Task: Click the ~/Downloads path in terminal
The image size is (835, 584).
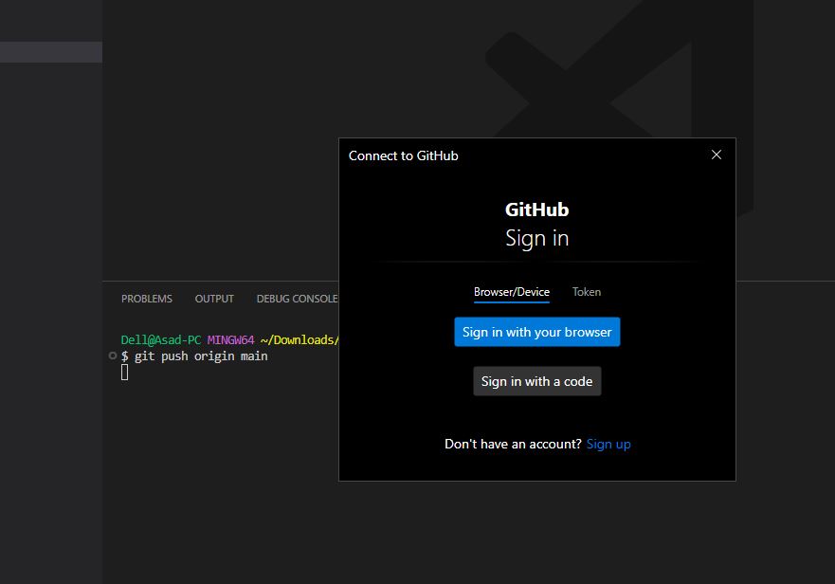Action: [300, 340]
